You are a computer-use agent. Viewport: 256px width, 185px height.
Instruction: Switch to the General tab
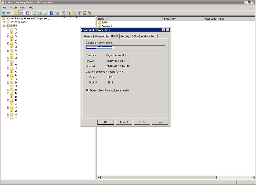(x=88, y=36)
